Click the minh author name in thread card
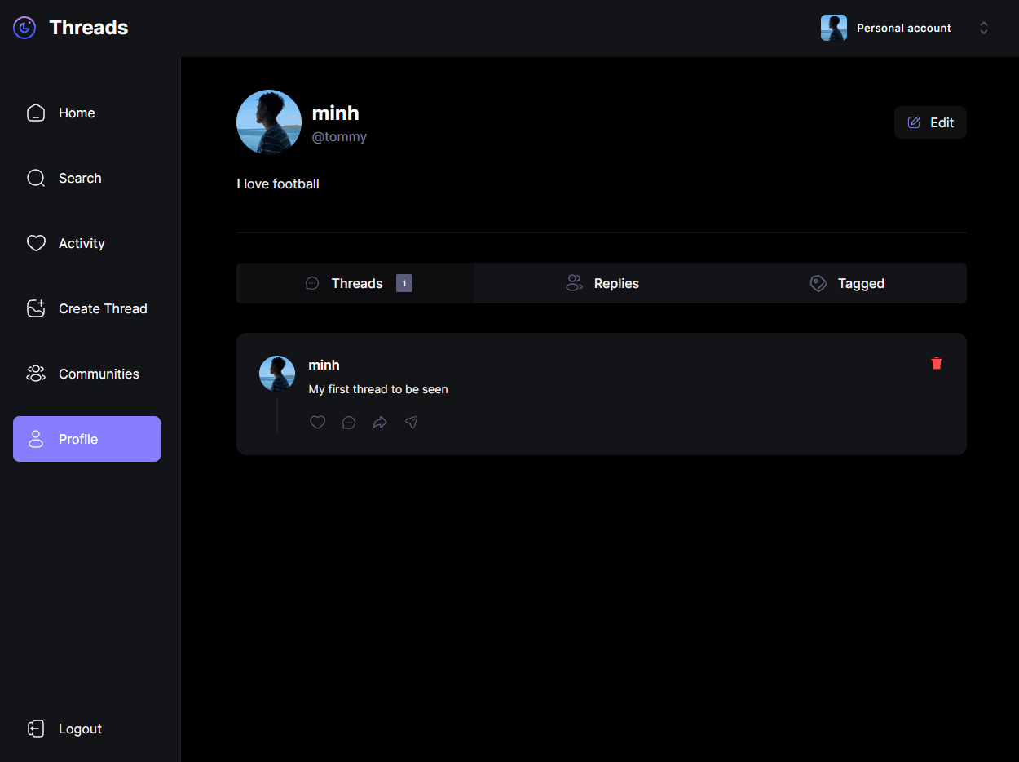The image size is (1019, 762). [324, 365]
